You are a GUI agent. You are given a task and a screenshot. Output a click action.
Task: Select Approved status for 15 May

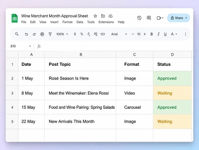[172, 107]
